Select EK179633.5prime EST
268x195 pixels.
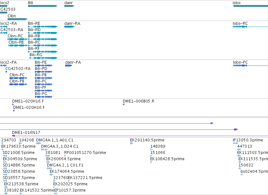[2, 150]
